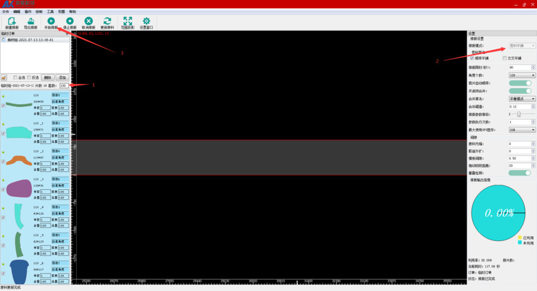Open the 等级5 field of piece 123
The image size is (537, 291).
(x=60, y=95)
